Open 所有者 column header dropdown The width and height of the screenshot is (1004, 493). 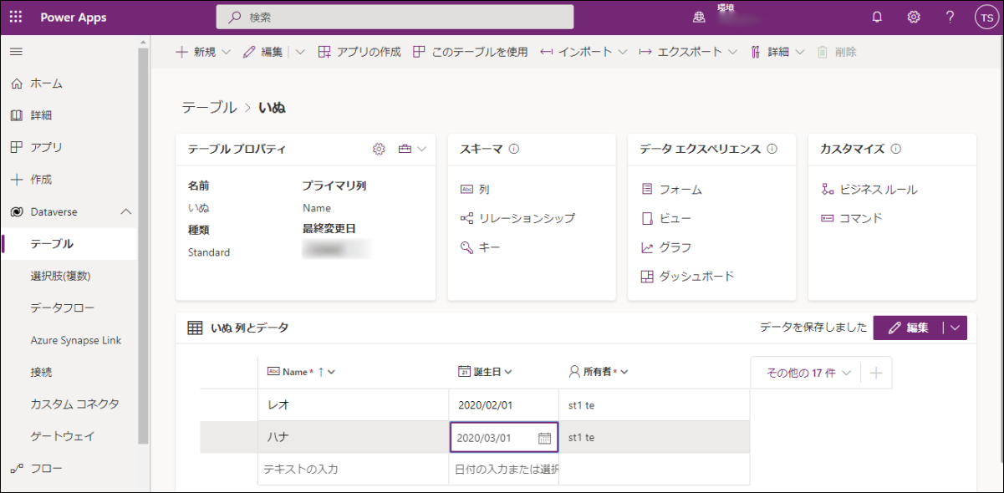click(624, 372)
